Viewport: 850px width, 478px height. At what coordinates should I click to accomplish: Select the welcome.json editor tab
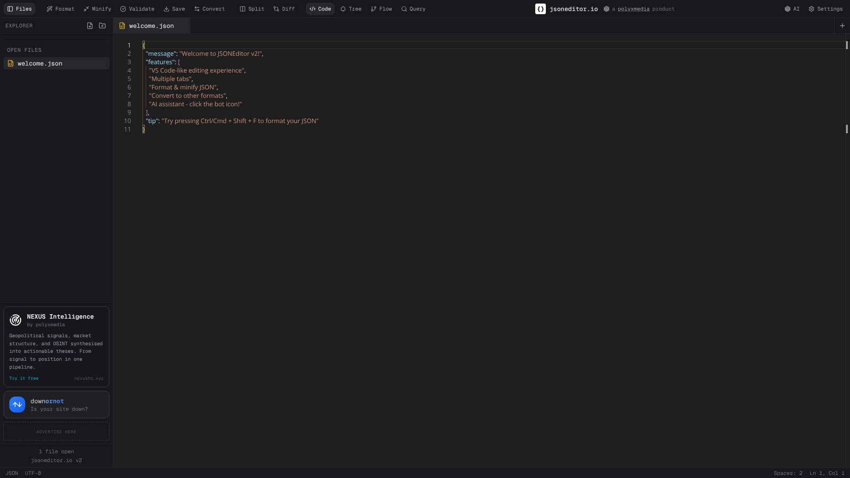pyautogui.click(x=151, y=26)
